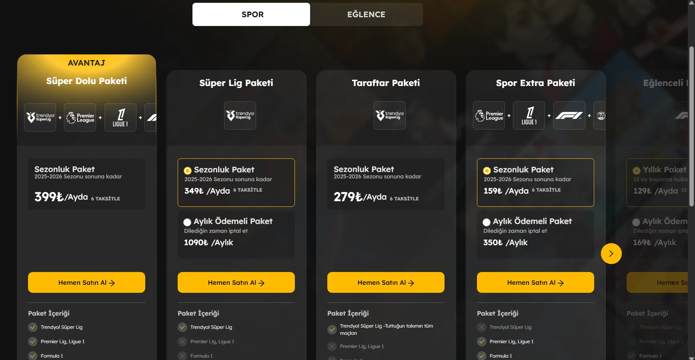This screenshot has width=695, height=360.
Task: Click Hemen Satın Al for Süper Dolu Paketi
Action: 86,282
